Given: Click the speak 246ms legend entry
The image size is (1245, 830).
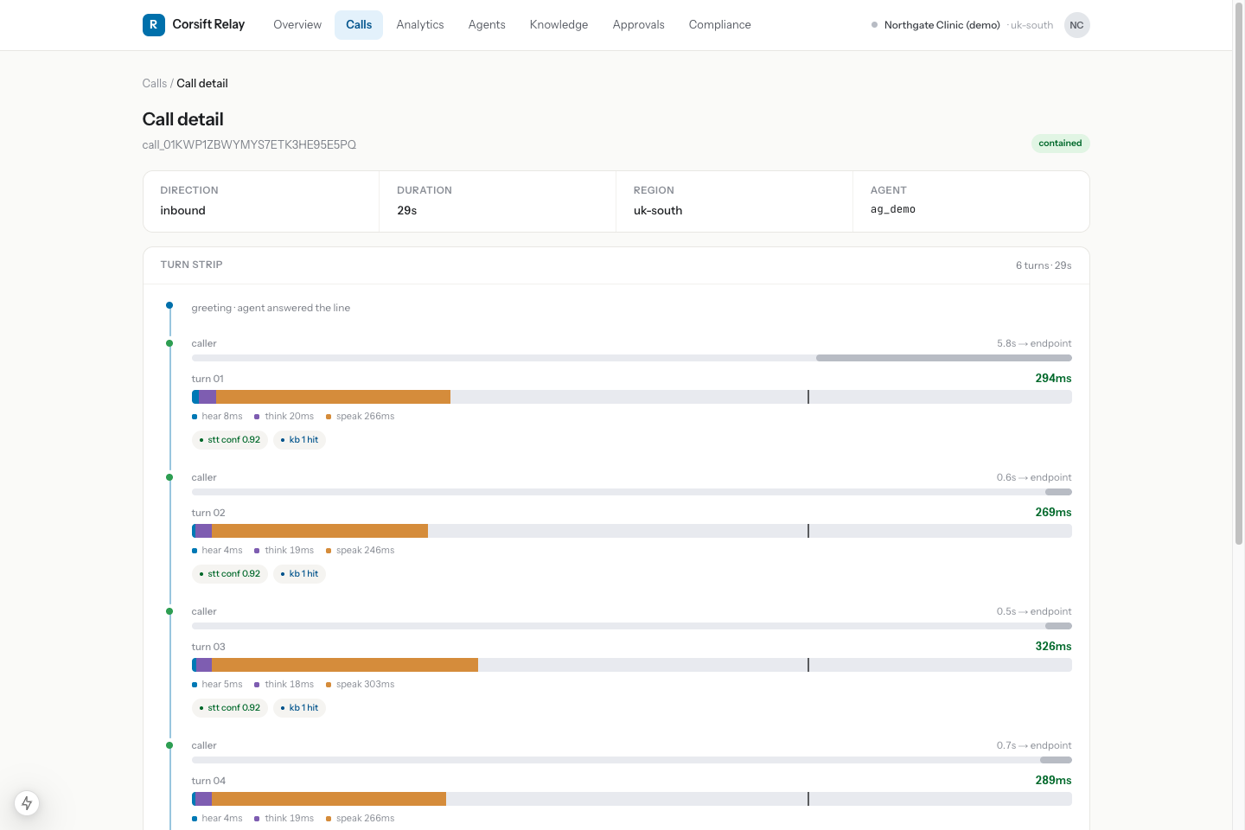Looking at the screenshot, I should click(x=360, y=551).
